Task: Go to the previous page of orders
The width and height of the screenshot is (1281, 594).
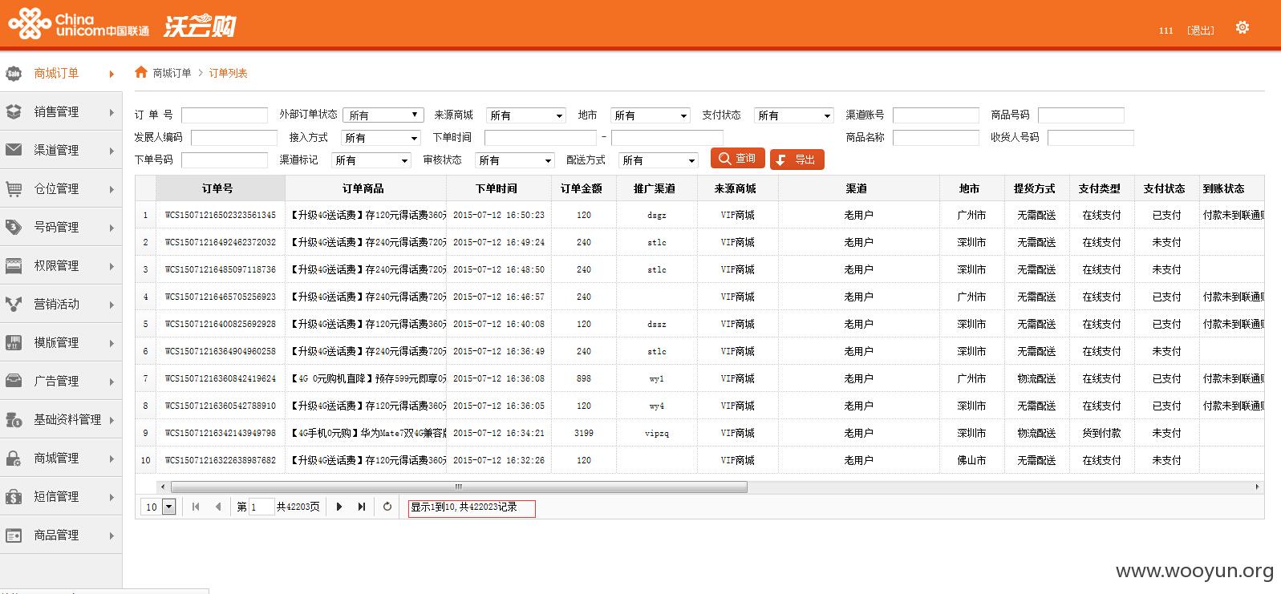Action: tap(217, 507)
